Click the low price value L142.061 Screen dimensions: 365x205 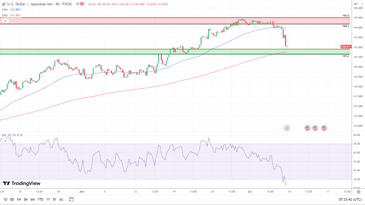124,4
